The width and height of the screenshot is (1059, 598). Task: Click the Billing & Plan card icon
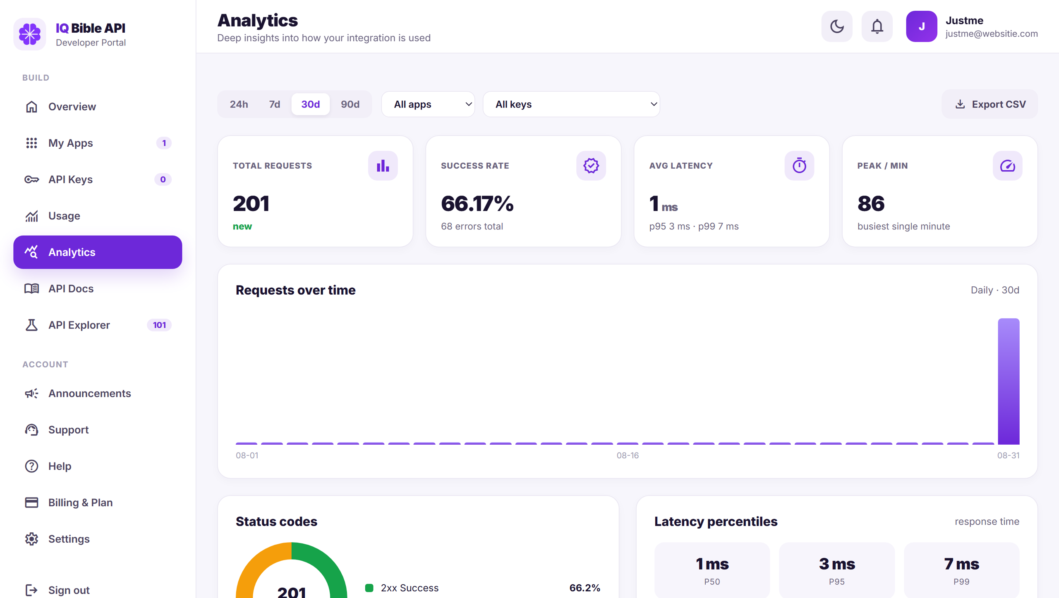coord(31,503)
